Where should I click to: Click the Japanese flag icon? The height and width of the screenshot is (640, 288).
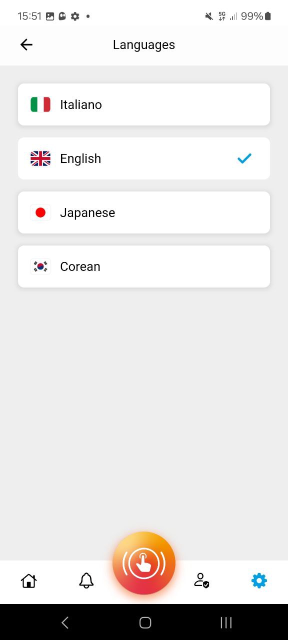point(40,212)
